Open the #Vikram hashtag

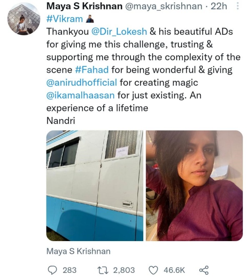65,19
